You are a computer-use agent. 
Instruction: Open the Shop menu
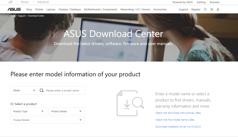coord(29,10)
